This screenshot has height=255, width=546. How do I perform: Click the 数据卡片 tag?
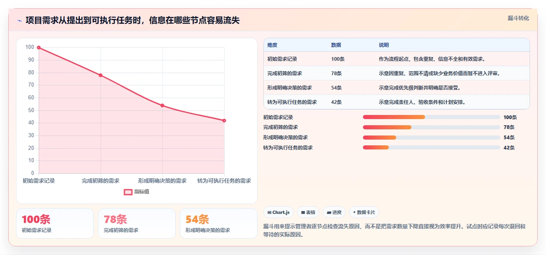(x=364, y=212)
